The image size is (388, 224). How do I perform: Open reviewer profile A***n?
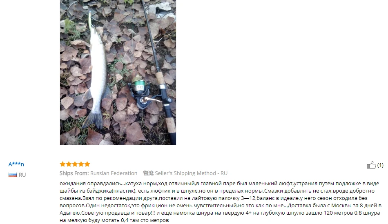click(x=16, y=164)
